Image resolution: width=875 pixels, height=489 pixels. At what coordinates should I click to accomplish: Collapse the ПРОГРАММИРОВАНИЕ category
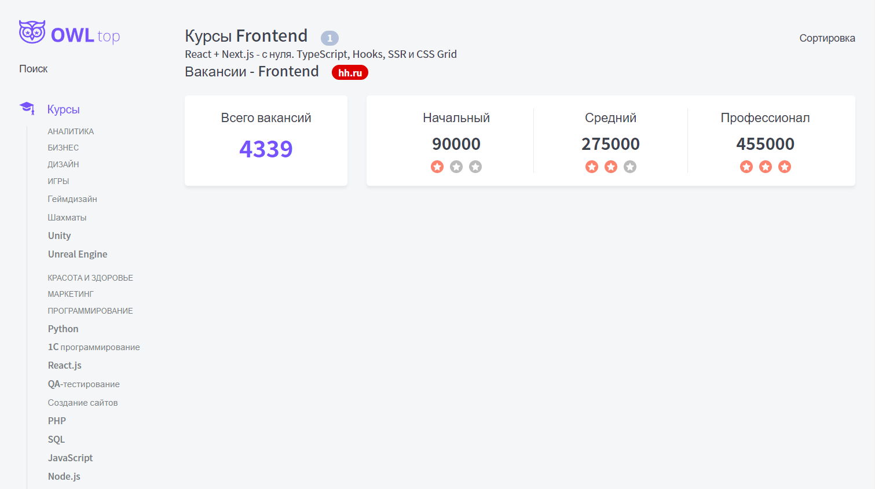tap(90, 311)
